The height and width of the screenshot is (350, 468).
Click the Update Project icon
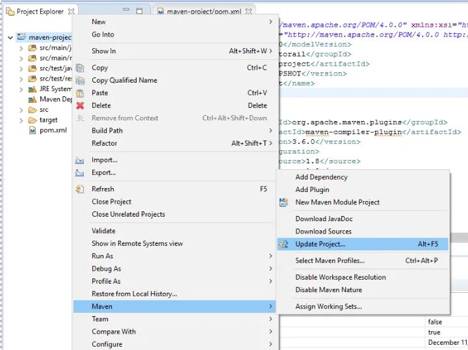283,244
